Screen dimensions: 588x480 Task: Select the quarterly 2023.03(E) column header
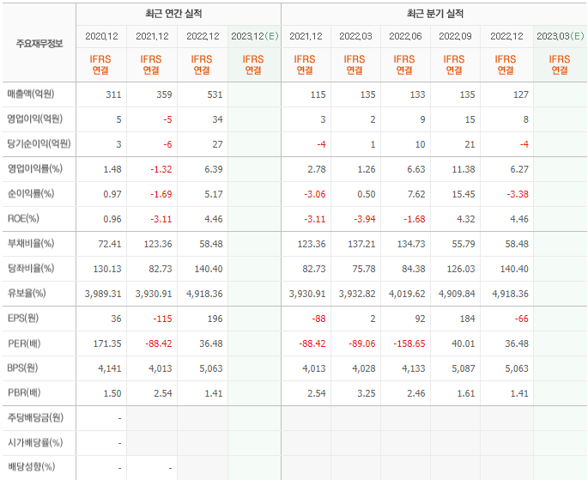click(x=561, y=36)
